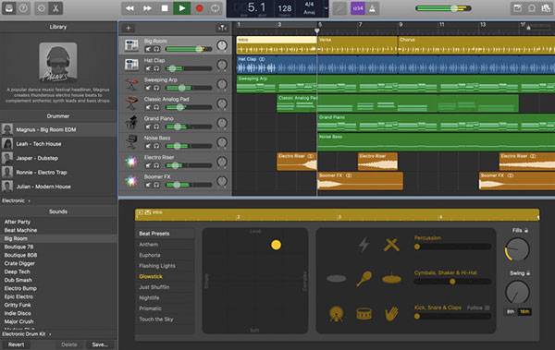Viewport: 555px width, 350px height.
Task: Solo the Boomer FX track
Action: coord(156,185)
